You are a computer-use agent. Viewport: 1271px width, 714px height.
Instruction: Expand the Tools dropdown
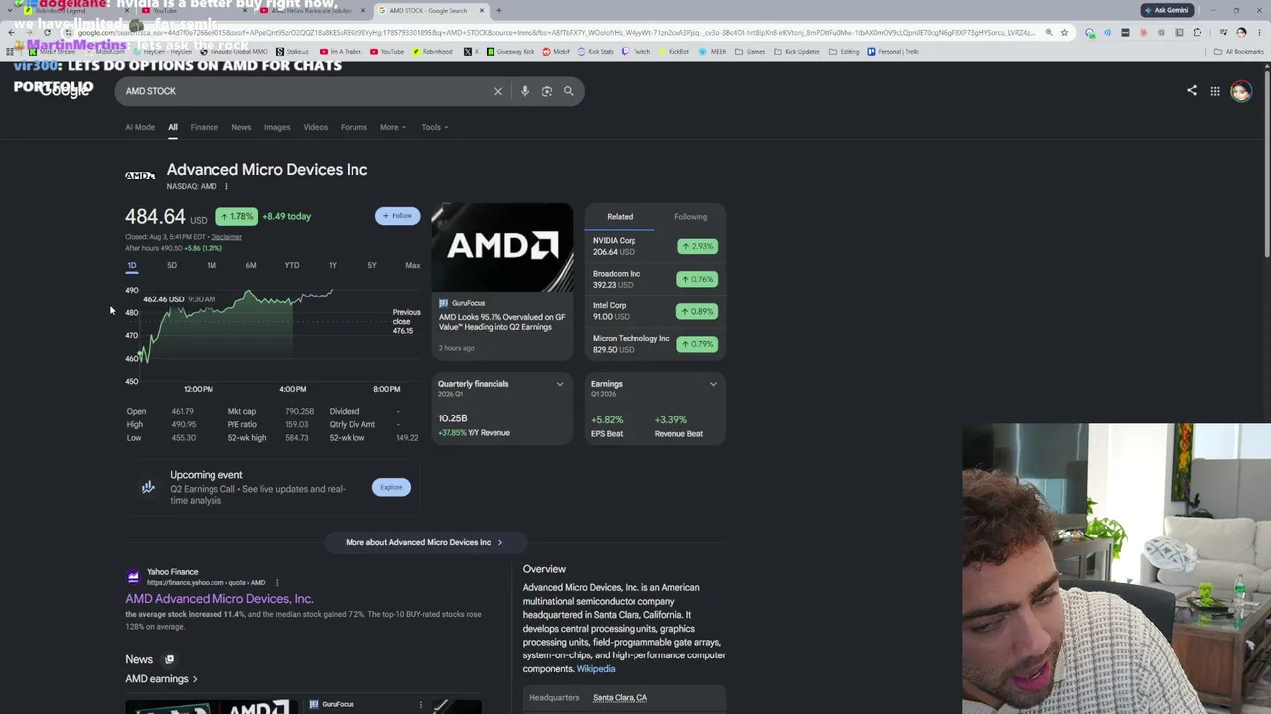[x=434, y=127]
